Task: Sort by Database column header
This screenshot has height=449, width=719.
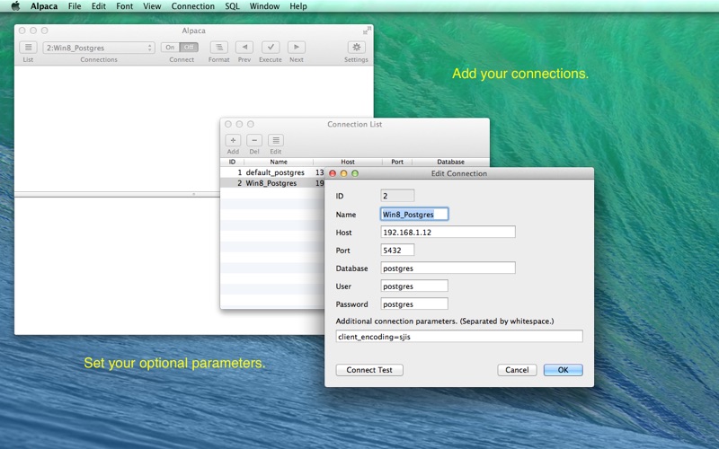Action: 451,162
